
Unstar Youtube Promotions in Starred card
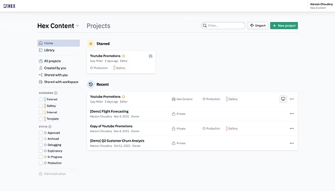[123, 56]
